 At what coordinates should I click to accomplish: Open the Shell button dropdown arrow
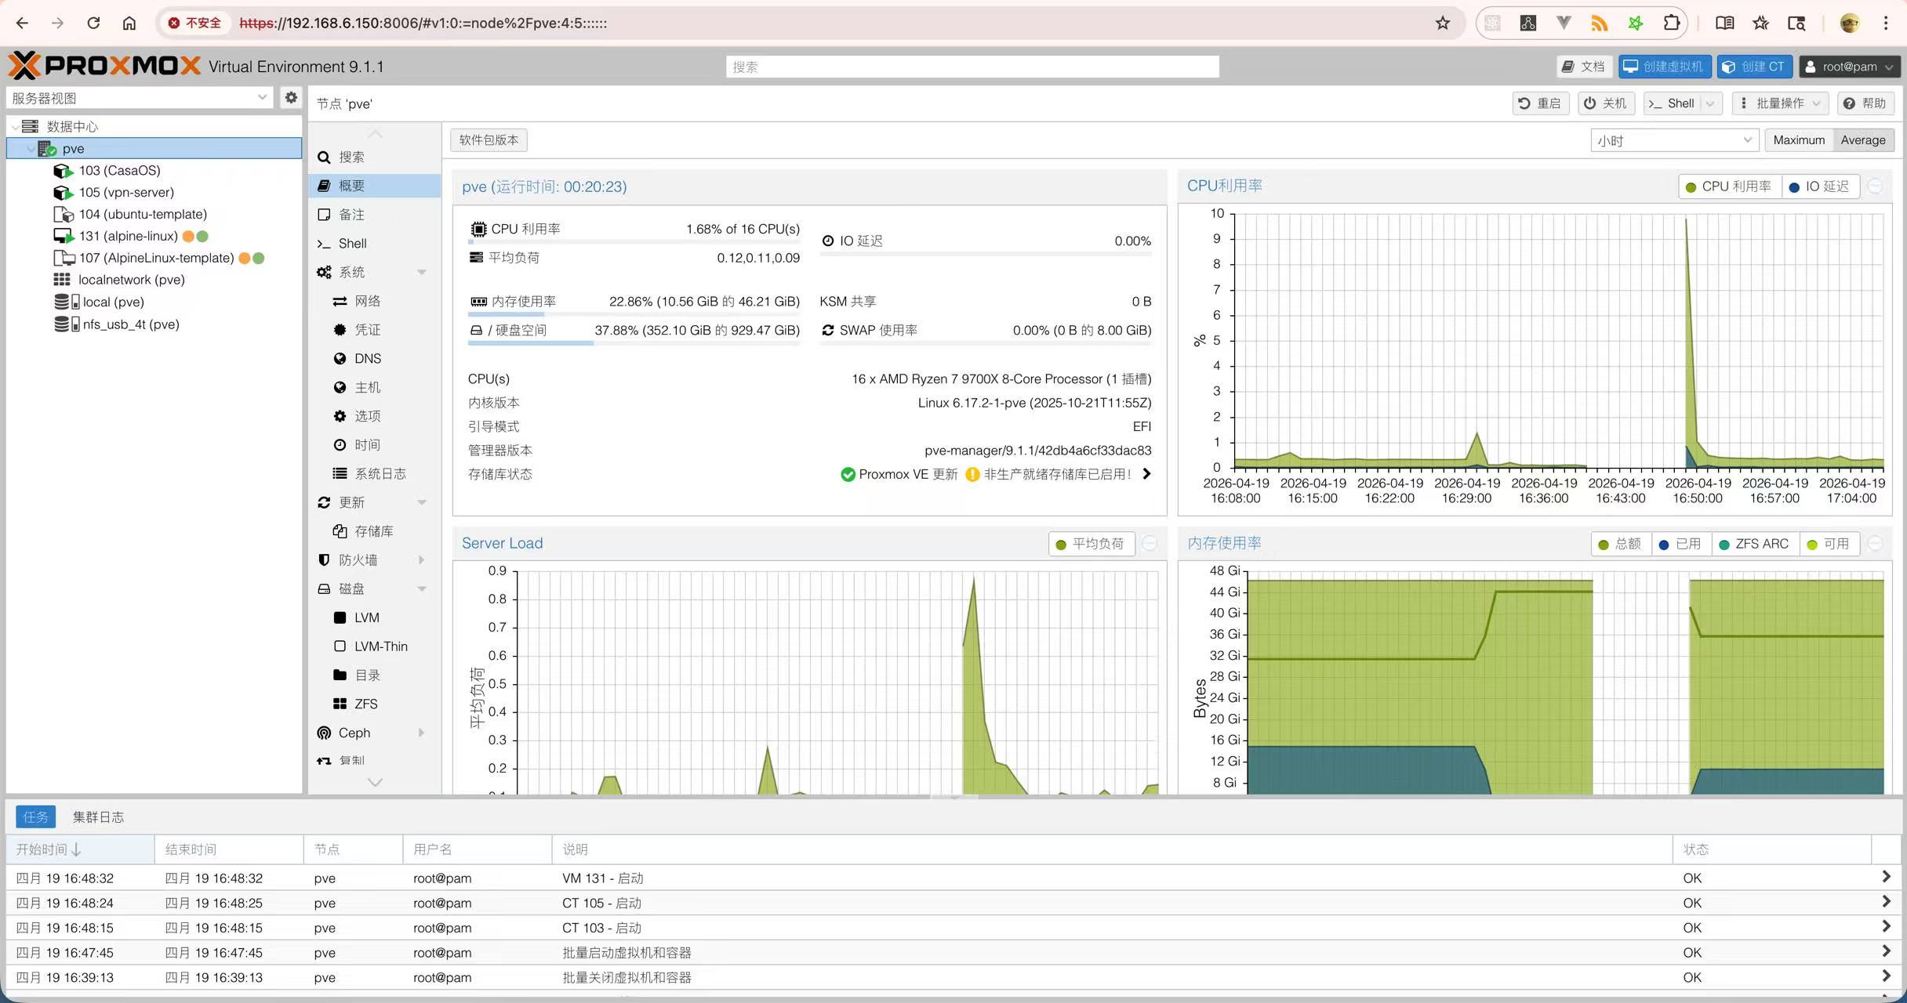[x=1710, y=103]
